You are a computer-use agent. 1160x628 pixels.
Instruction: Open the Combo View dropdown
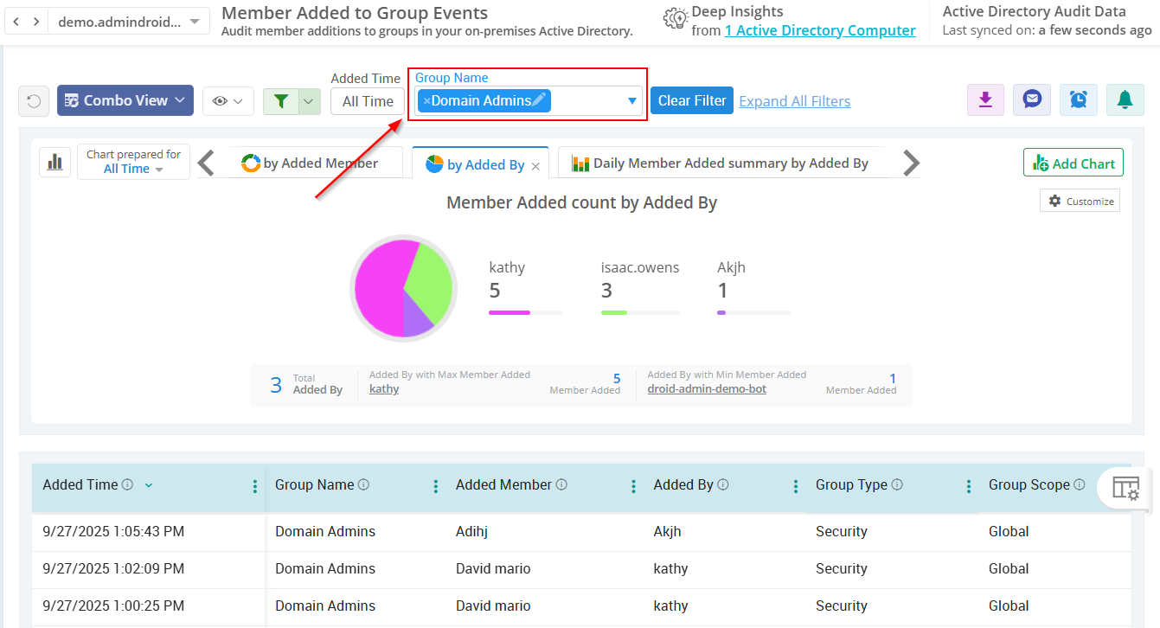[125, 100]
